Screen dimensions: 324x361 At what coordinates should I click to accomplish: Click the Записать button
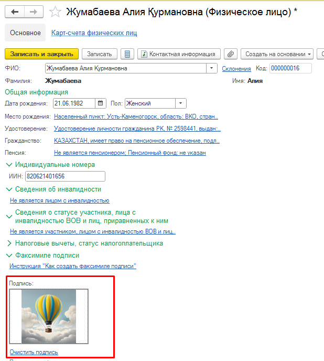(99, 54)
